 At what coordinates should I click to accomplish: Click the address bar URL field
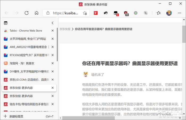[x=65, y=13]
